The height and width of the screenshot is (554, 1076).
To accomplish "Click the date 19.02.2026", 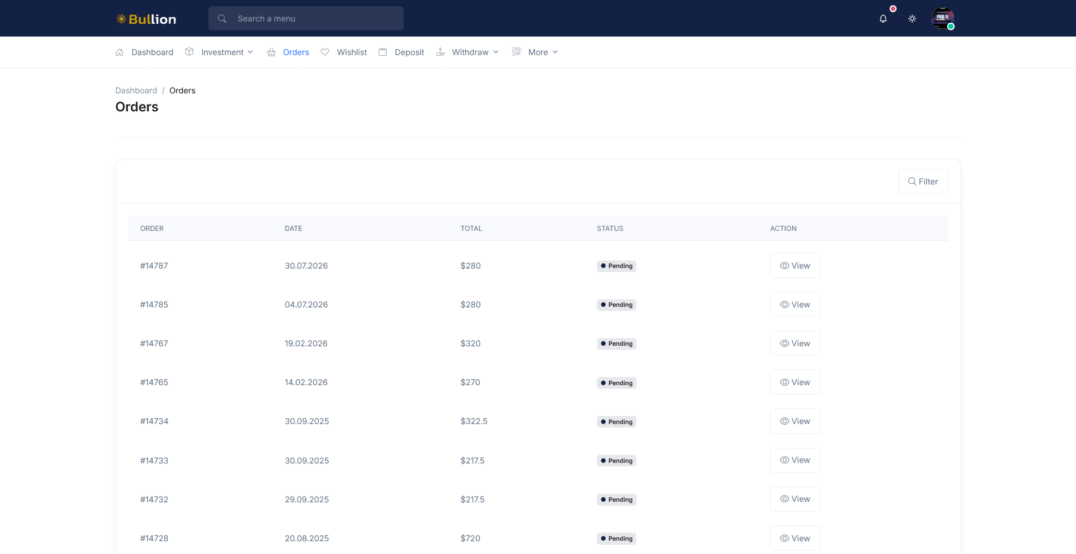I will point(306,343).
